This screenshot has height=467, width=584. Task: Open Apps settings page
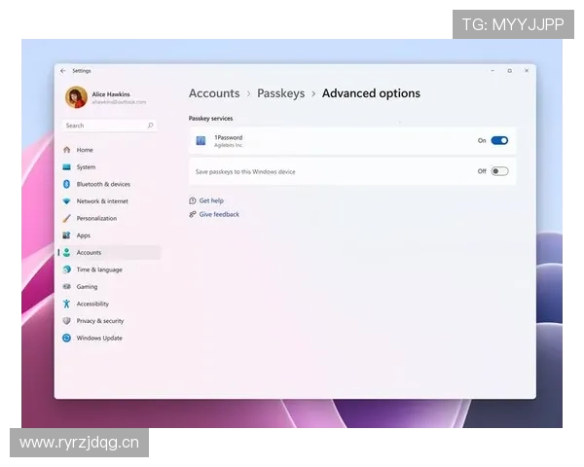point(84,235)
